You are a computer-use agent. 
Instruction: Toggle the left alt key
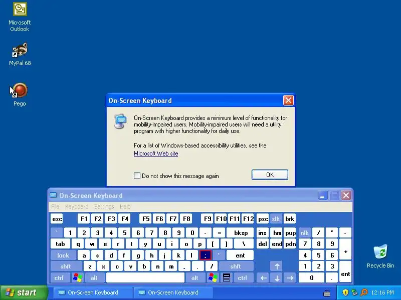click(x=94, y=277)
